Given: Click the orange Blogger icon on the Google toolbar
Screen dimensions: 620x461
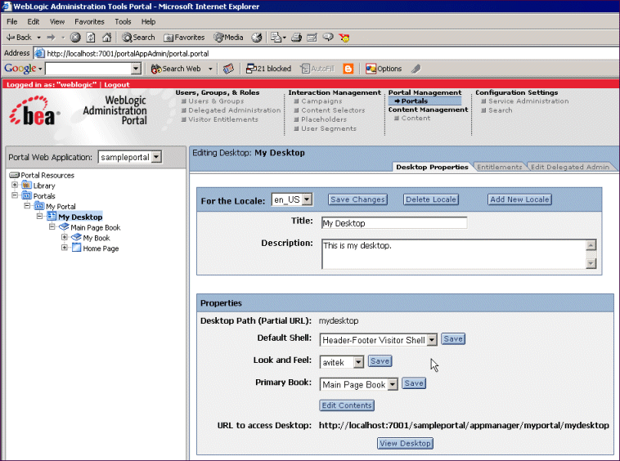Looking at the screenshot, I should [x=348, y=69].
